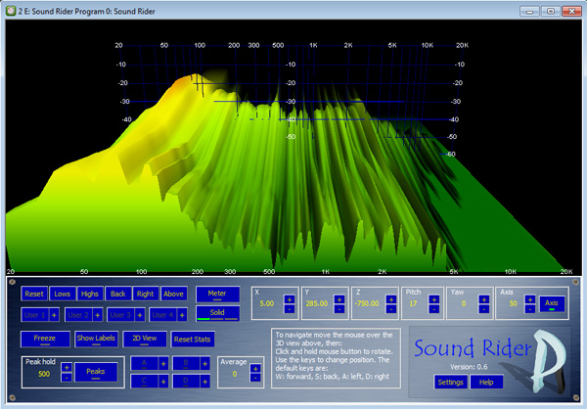The width and height of the screenshot is (587, 409).
Task: Decrease the Yaw value
Action: [483, 309]
